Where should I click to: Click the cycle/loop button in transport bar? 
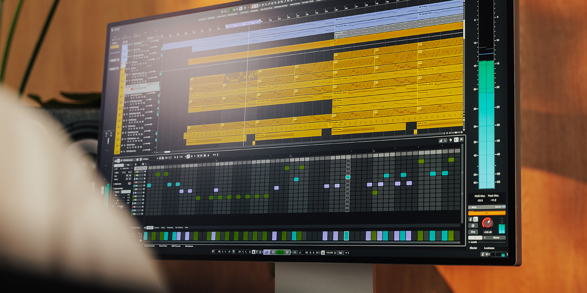point(266,252)
